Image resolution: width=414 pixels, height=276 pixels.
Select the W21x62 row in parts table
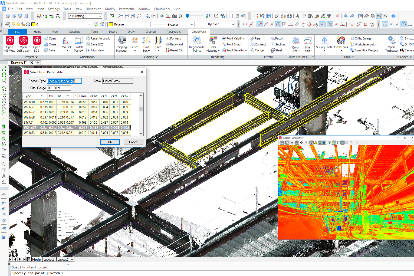tap(77, 112)
